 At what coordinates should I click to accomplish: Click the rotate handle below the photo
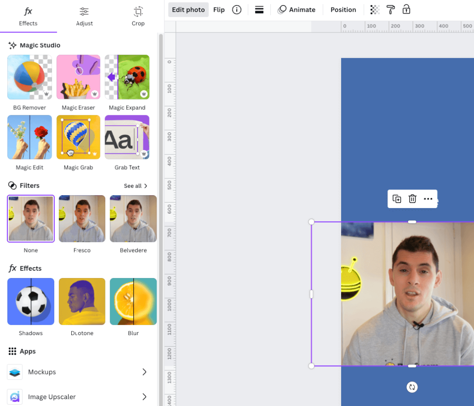click(412, 387)
